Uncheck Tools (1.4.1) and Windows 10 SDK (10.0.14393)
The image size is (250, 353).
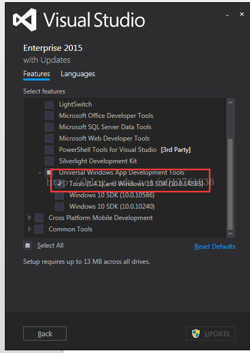point(60,184)
